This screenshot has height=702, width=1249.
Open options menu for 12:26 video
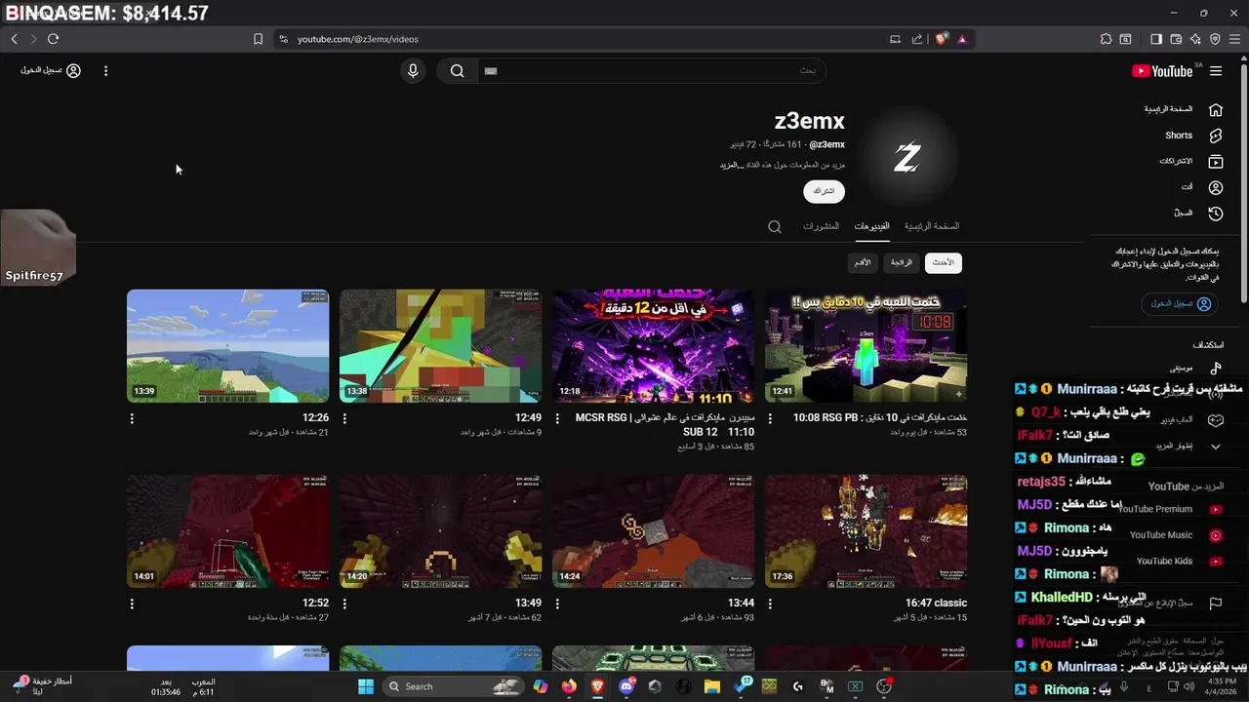[x=132, y=418]
